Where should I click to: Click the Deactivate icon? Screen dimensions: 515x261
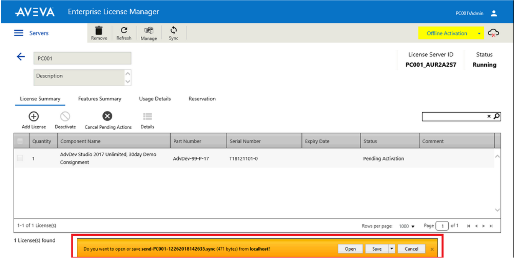coord(65,116)
